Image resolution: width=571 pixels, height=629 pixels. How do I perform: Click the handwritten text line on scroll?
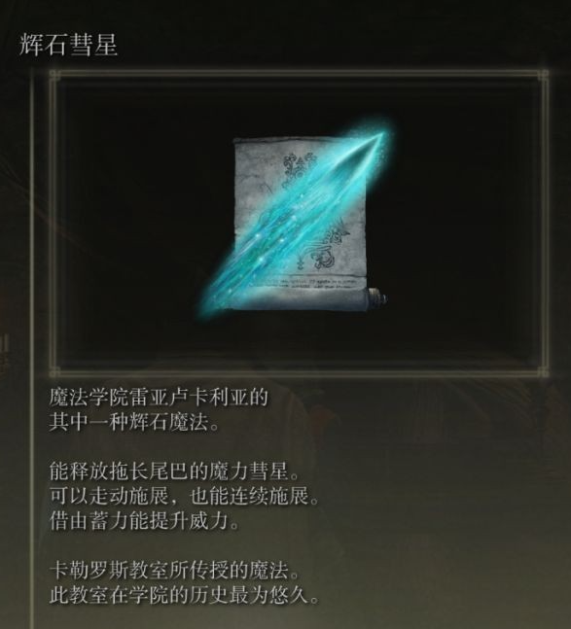tap(303, 282)
